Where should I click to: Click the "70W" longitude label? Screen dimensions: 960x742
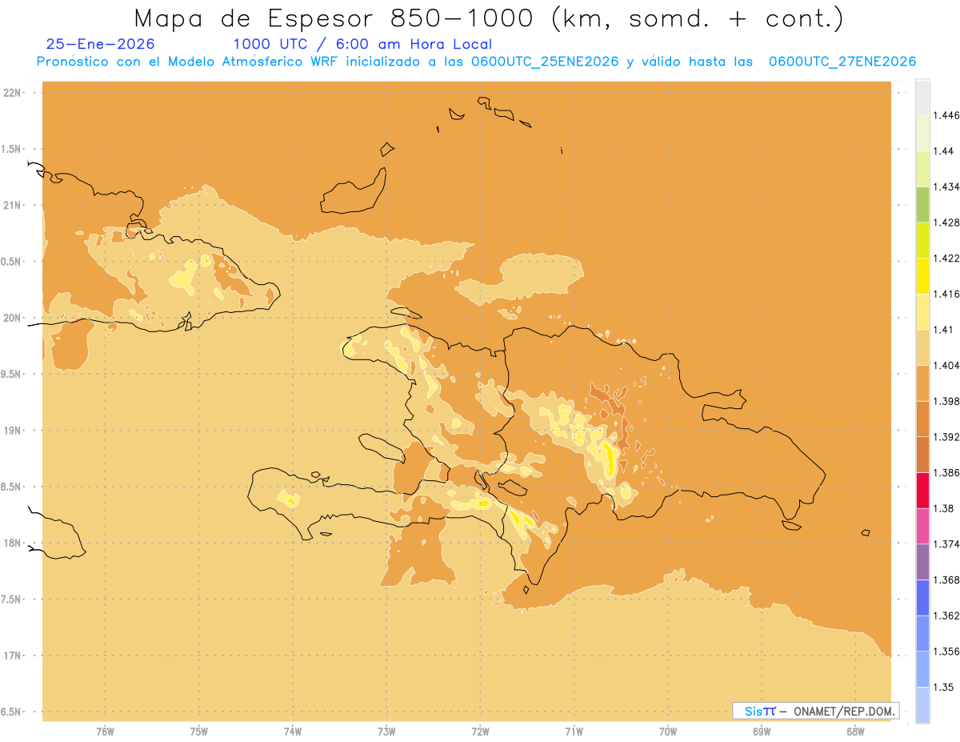pyautogui.click(x=668, y=731)
